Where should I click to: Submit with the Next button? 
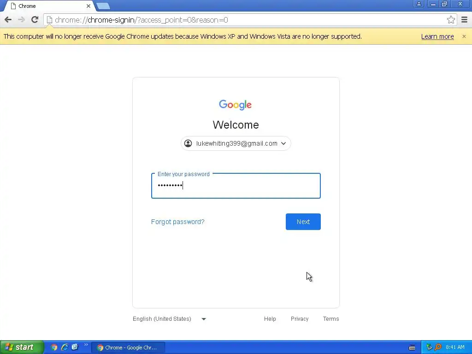pos(303,222)
